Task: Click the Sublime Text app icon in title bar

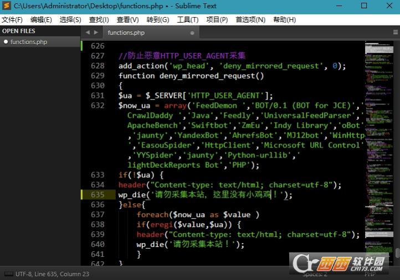Action: point(7,6)
